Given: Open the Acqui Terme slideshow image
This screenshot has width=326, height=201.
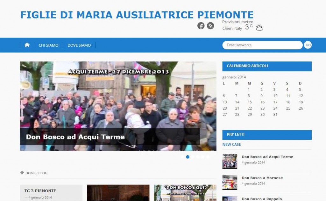Looking at the screenshot, I should point(118,106).
